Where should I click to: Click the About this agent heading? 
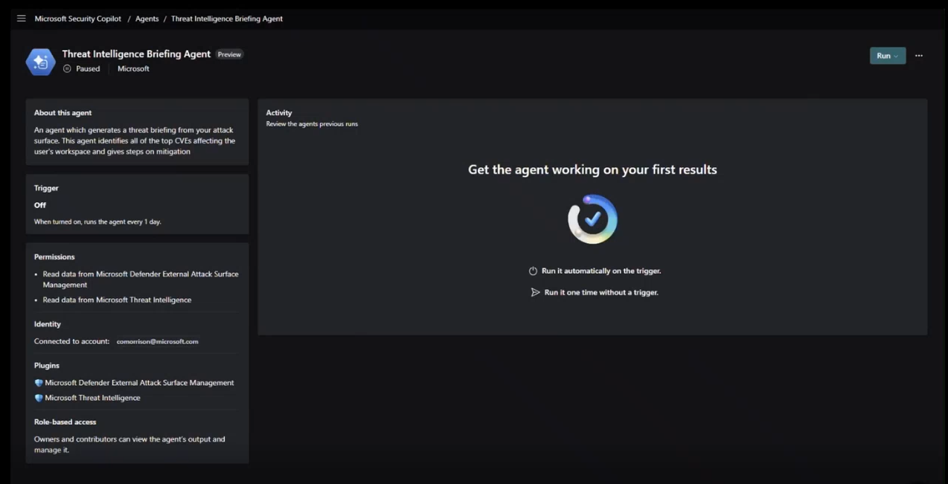click(x=63, y=113)
